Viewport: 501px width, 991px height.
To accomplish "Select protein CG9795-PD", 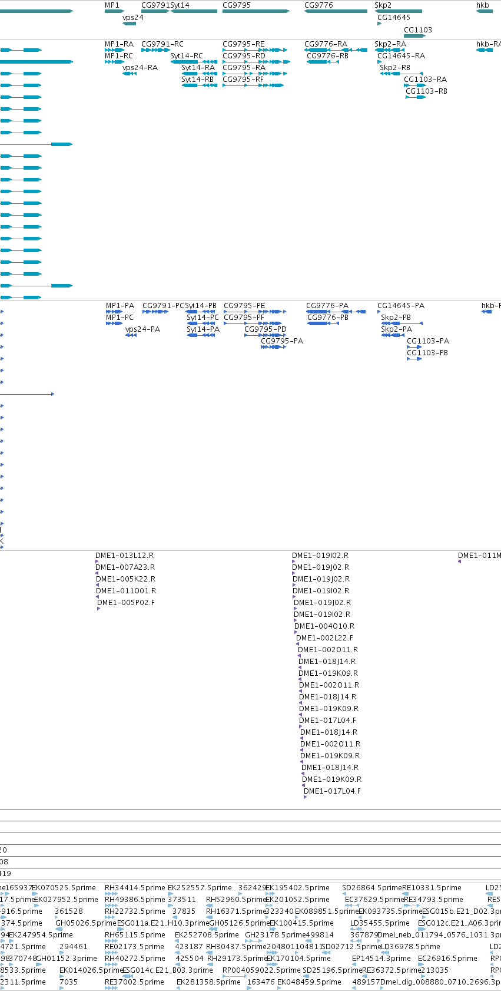I will pos(266,329).
